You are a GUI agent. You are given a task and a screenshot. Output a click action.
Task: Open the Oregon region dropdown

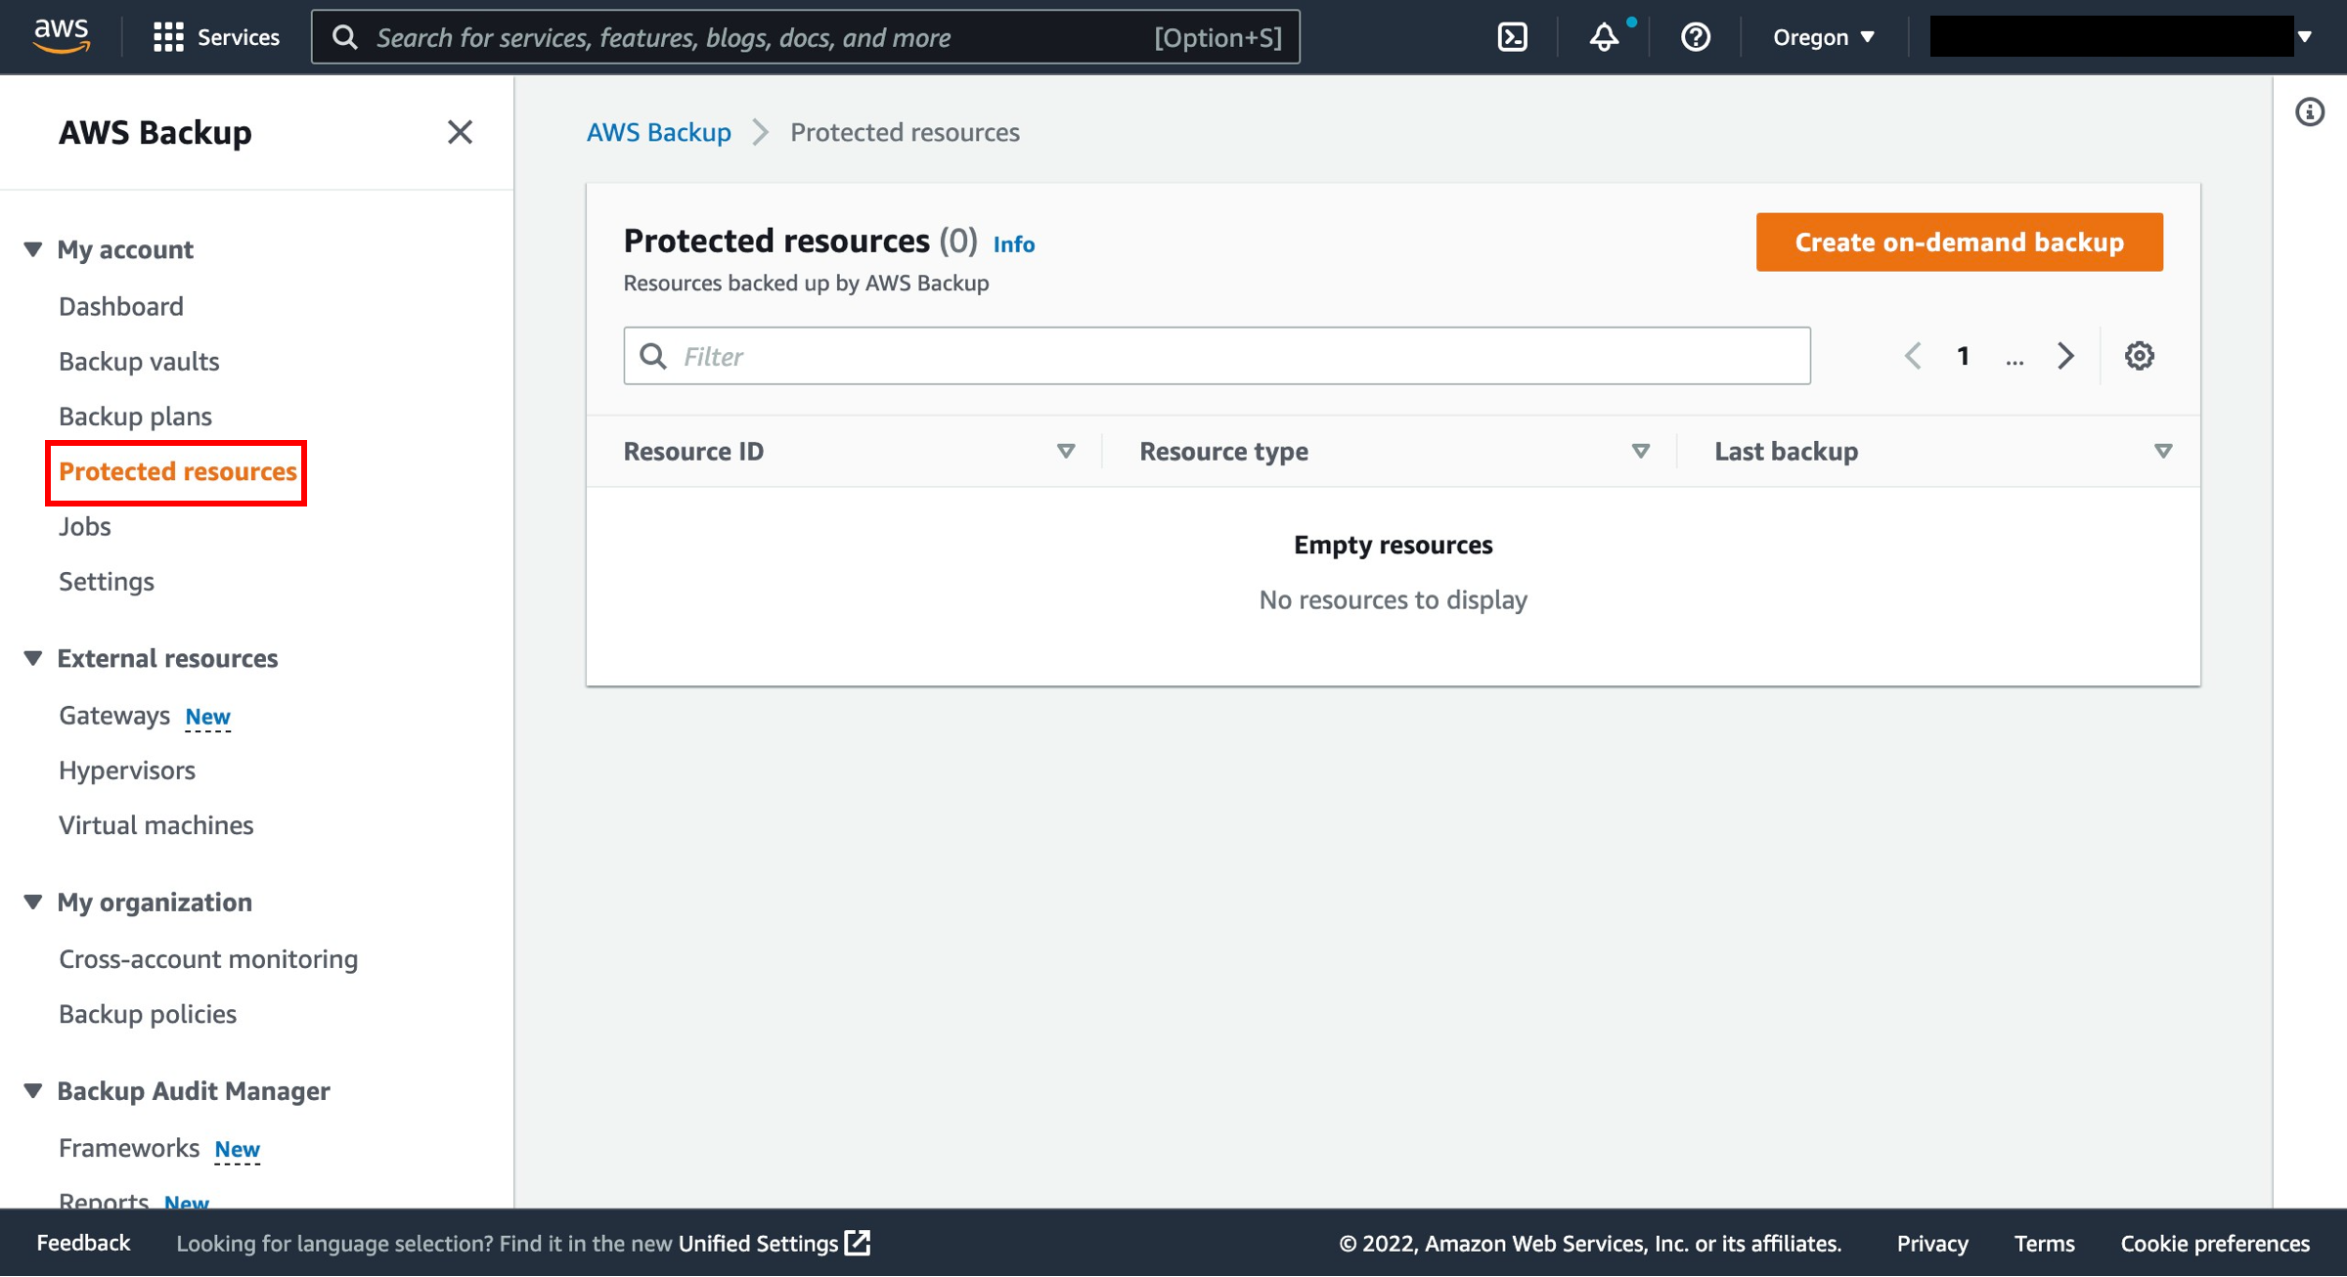[1824, 37]
